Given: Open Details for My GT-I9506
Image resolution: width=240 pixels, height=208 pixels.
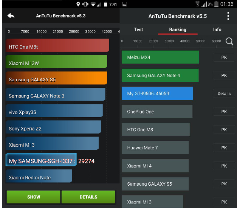Looking at the screenshot, I should (x=224, y=93).
